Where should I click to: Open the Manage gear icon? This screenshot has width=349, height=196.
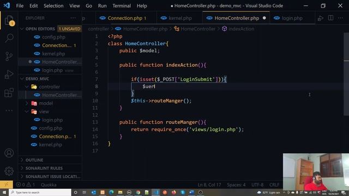click(9, 171)
